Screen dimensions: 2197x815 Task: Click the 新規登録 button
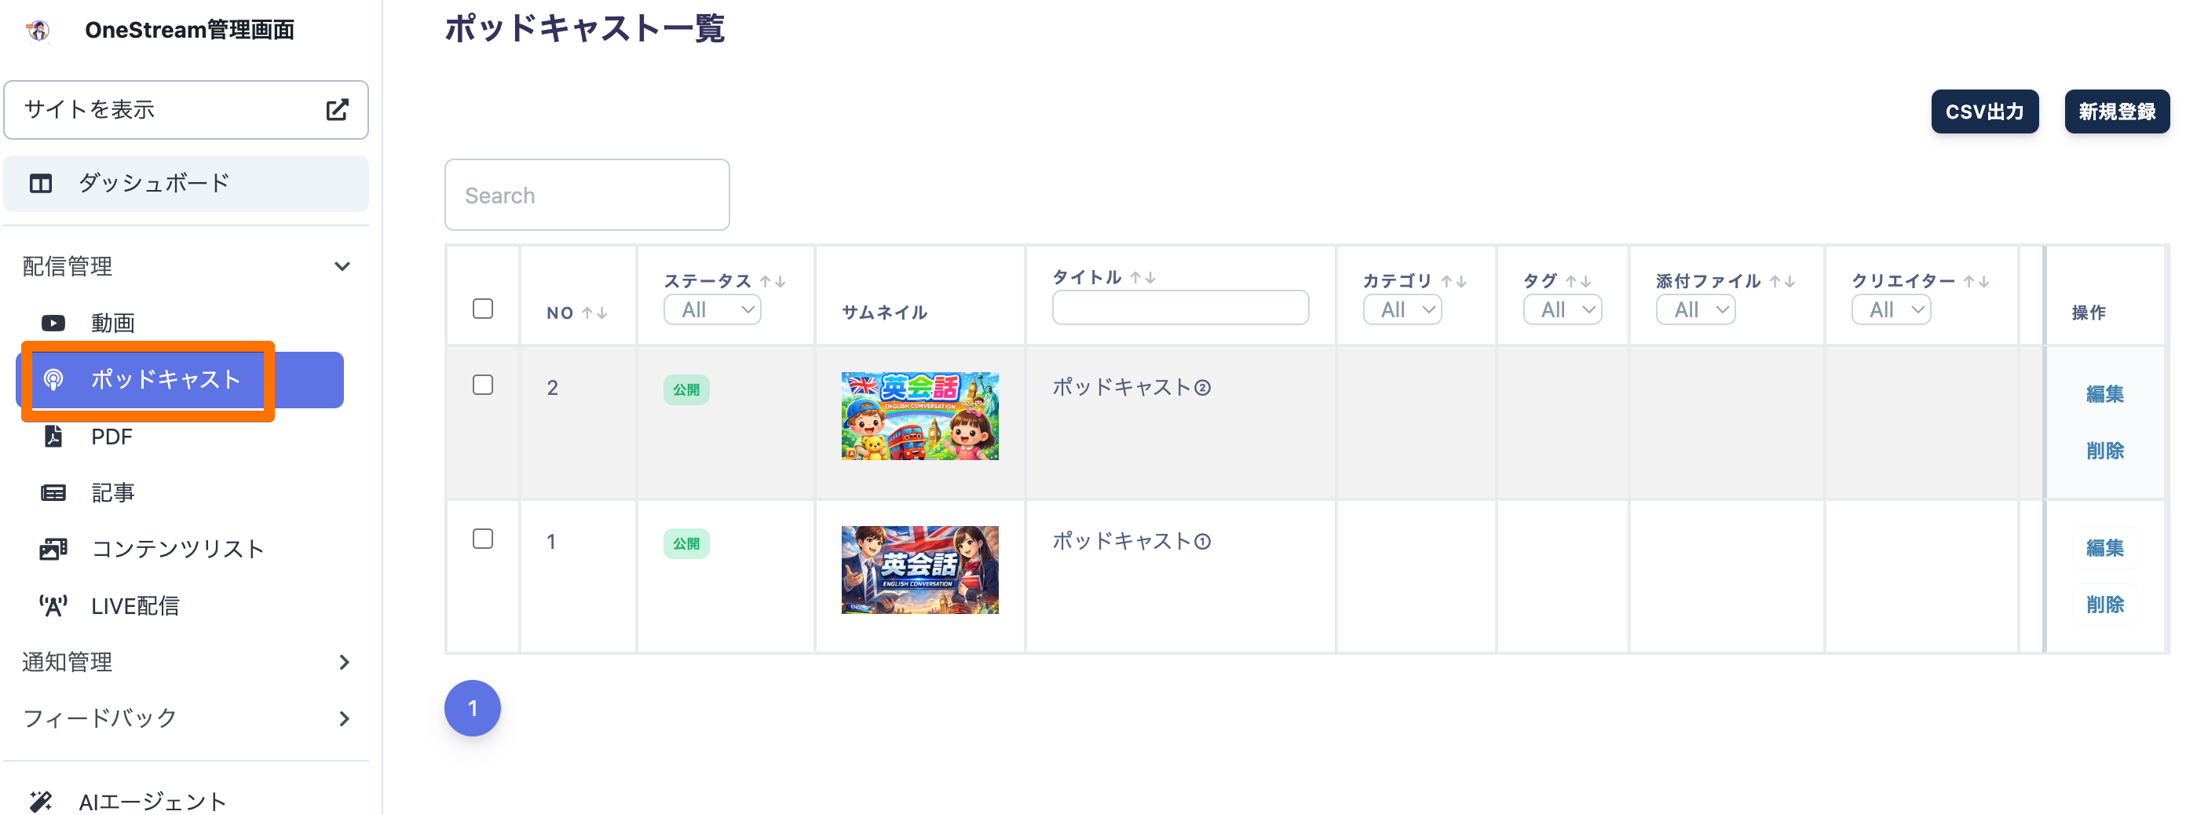click(2116, 111)
